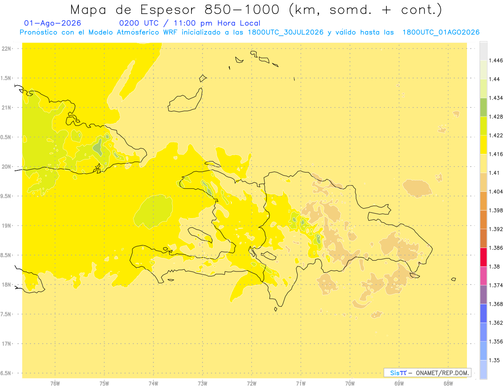Click the '1.35' legend value
The height and width of the screenshot is (389, 503).
[x=494, y=360]
